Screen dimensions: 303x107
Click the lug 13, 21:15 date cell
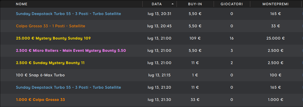click(x=159, y=75)
